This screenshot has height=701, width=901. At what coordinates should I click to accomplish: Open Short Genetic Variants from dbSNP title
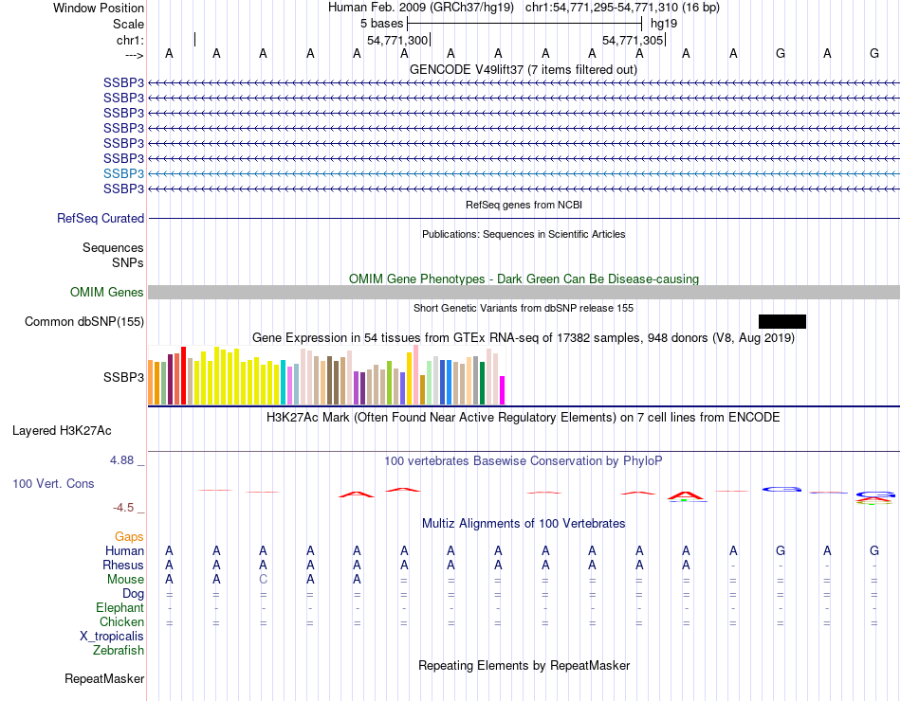(x=524, y=308)
